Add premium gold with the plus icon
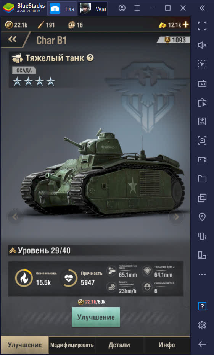Image resolution: width=214 pixels, height=355 pixels. pyautogui.click(x=185, y=24)
